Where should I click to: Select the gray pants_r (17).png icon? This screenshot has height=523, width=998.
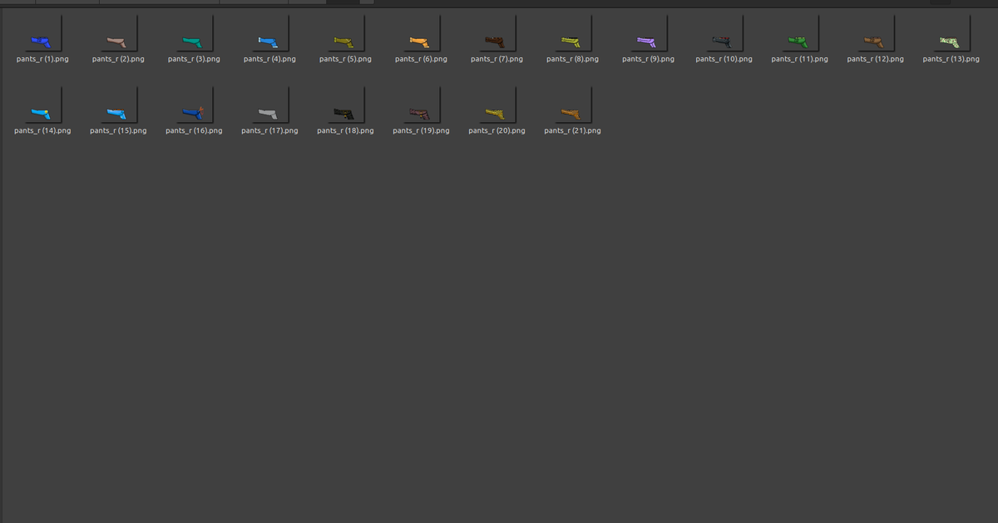click(x=269, y=105)
